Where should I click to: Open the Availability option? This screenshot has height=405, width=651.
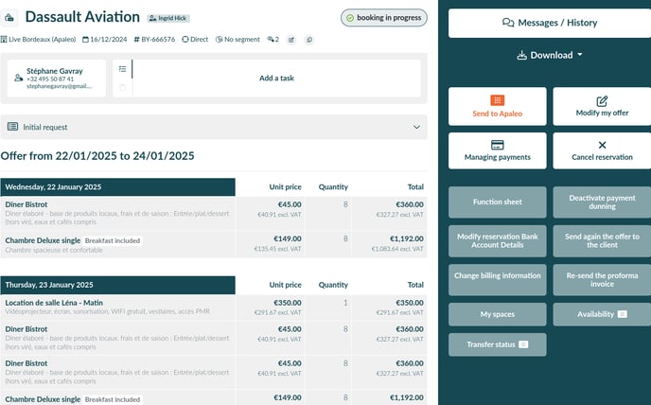click(x=601, y=314)
